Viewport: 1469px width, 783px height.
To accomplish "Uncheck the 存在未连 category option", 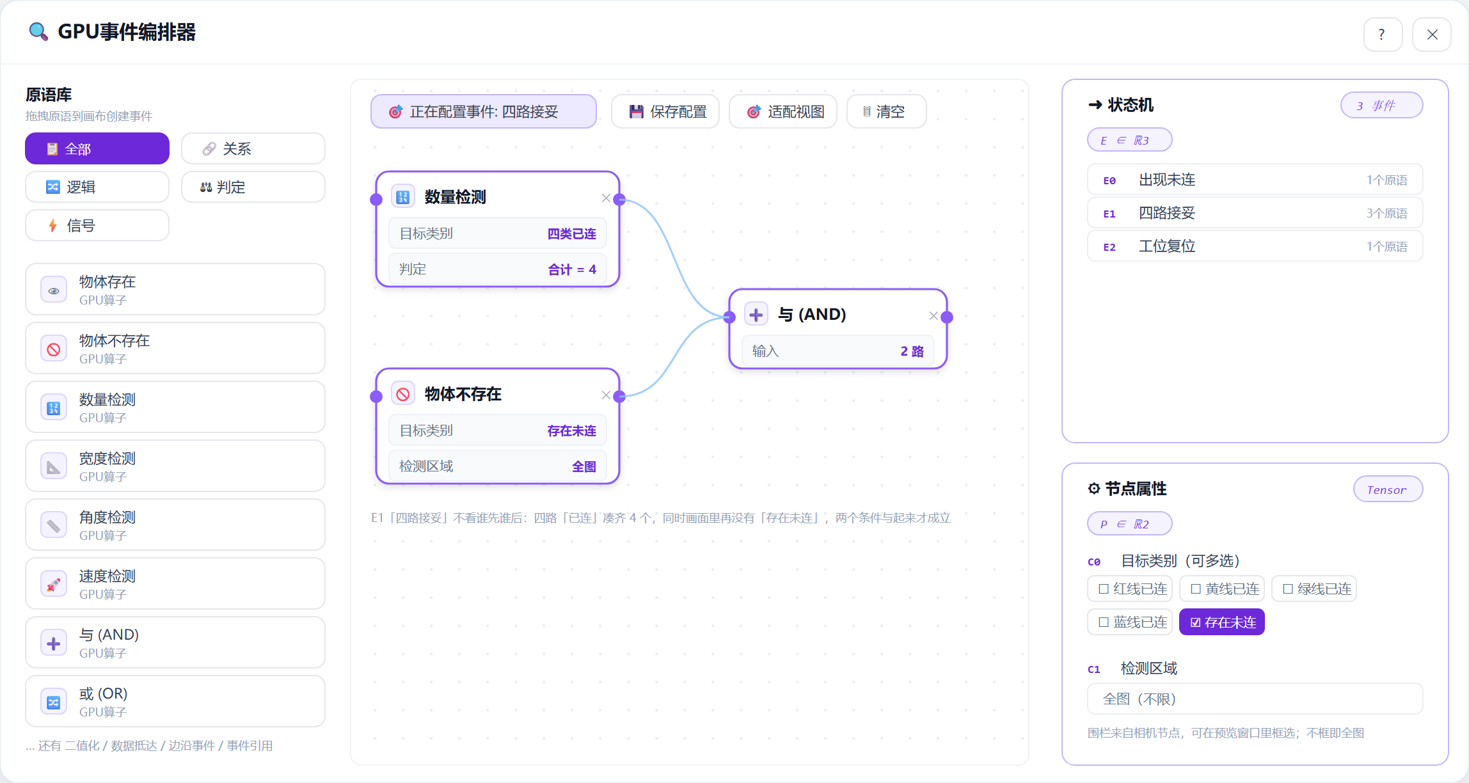I will tap(1222, 622).
